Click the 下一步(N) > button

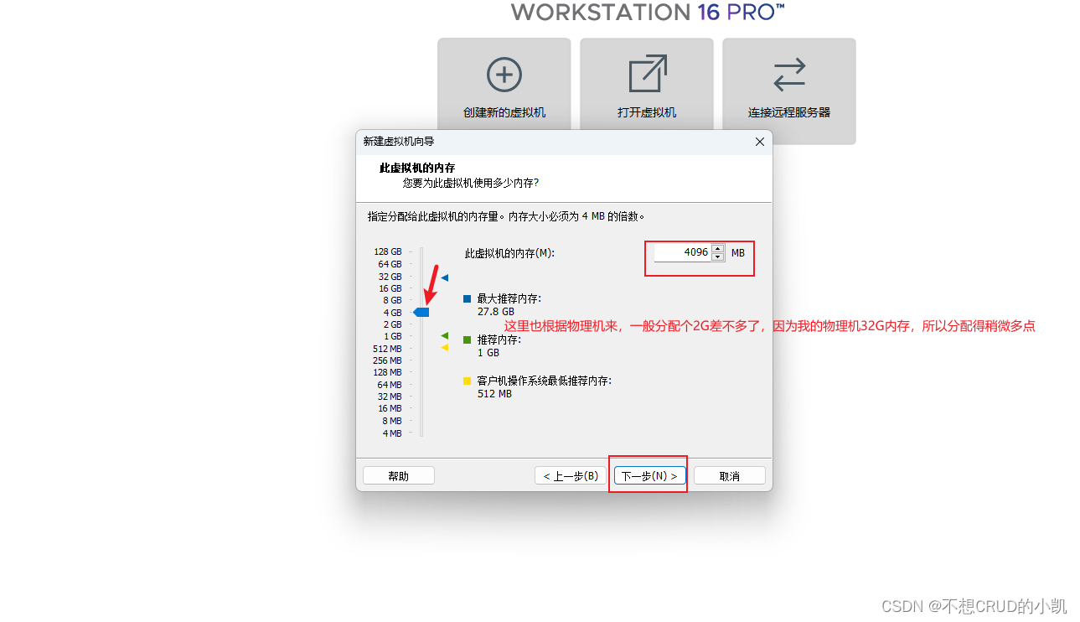[x=649, y=475]
